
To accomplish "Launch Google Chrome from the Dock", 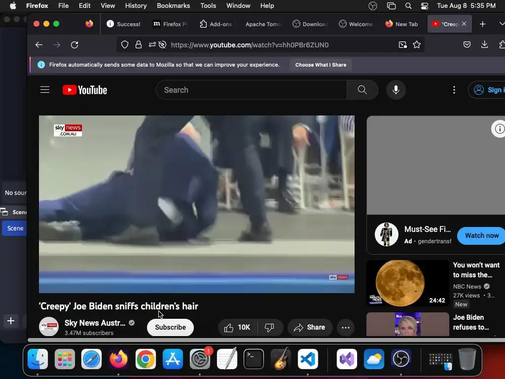I will point(145,359).
